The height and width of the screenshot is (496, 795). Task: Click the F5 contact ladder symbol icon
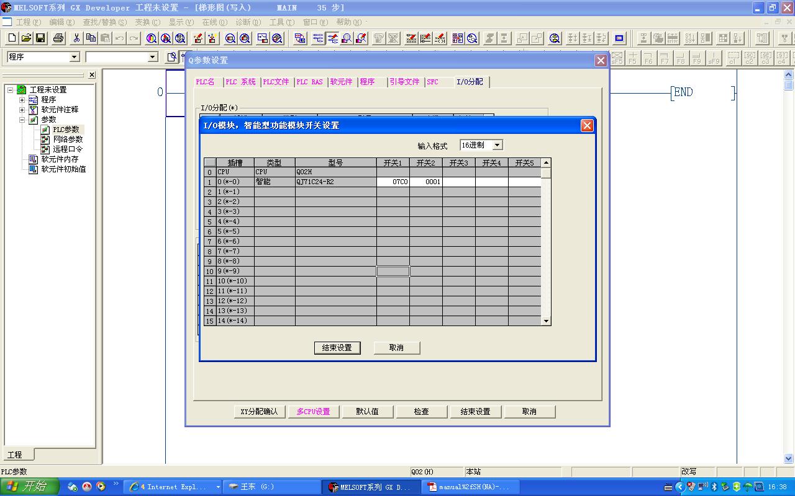coord(632,58)
